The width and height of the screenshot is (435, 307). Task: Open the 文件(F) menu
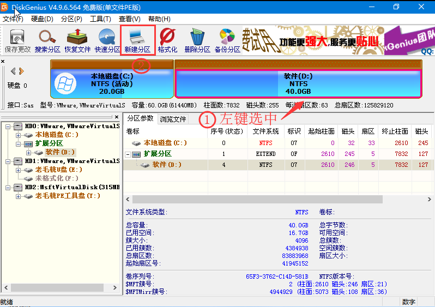point(13,19)
